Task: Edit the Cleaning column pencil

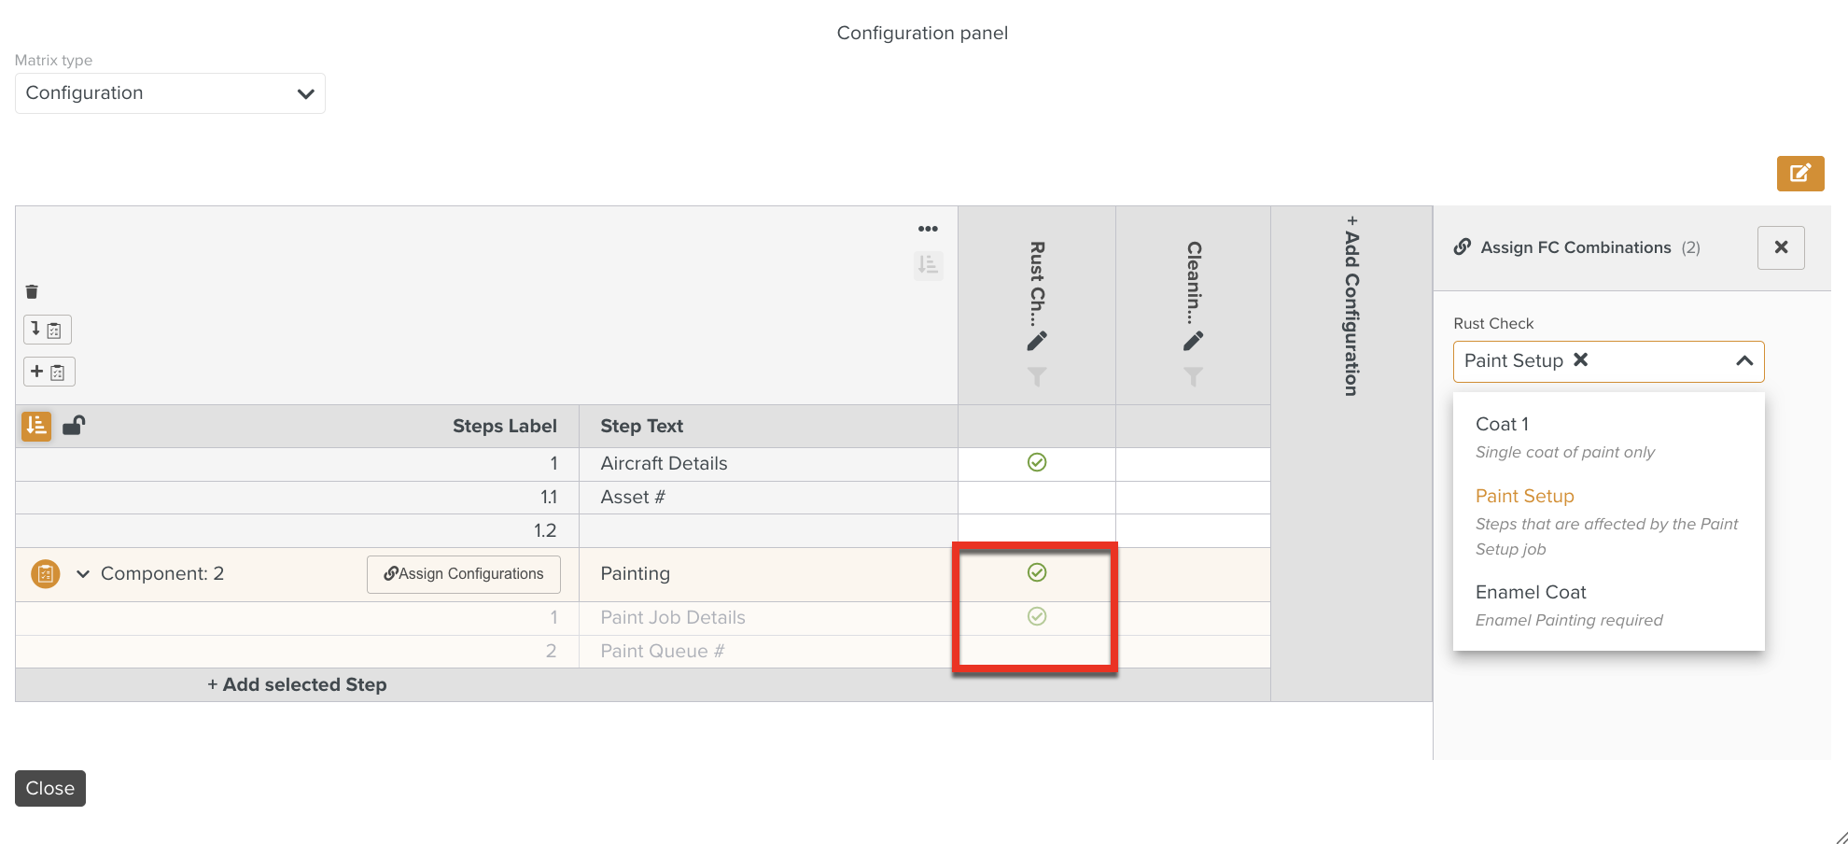Action: tap(1193, 341)
